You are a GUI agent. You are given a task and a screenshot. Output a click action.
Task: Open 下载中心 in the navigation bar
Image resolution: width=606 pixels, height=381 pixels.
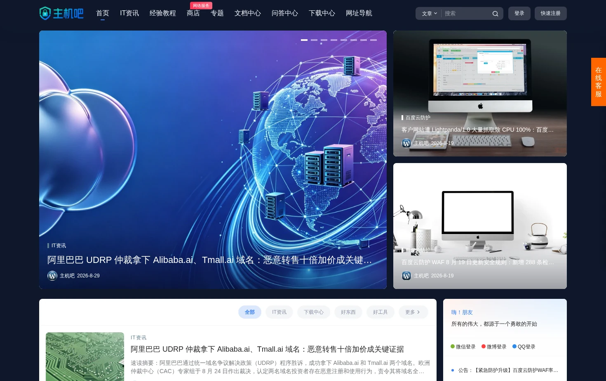(322, 13)
